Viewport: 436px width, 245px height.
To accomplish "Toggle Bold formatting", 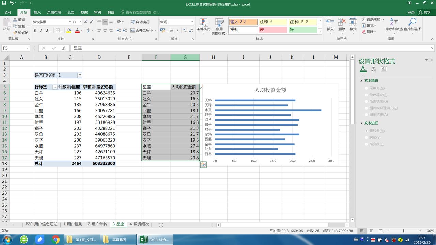I will (x=35, y=31).
